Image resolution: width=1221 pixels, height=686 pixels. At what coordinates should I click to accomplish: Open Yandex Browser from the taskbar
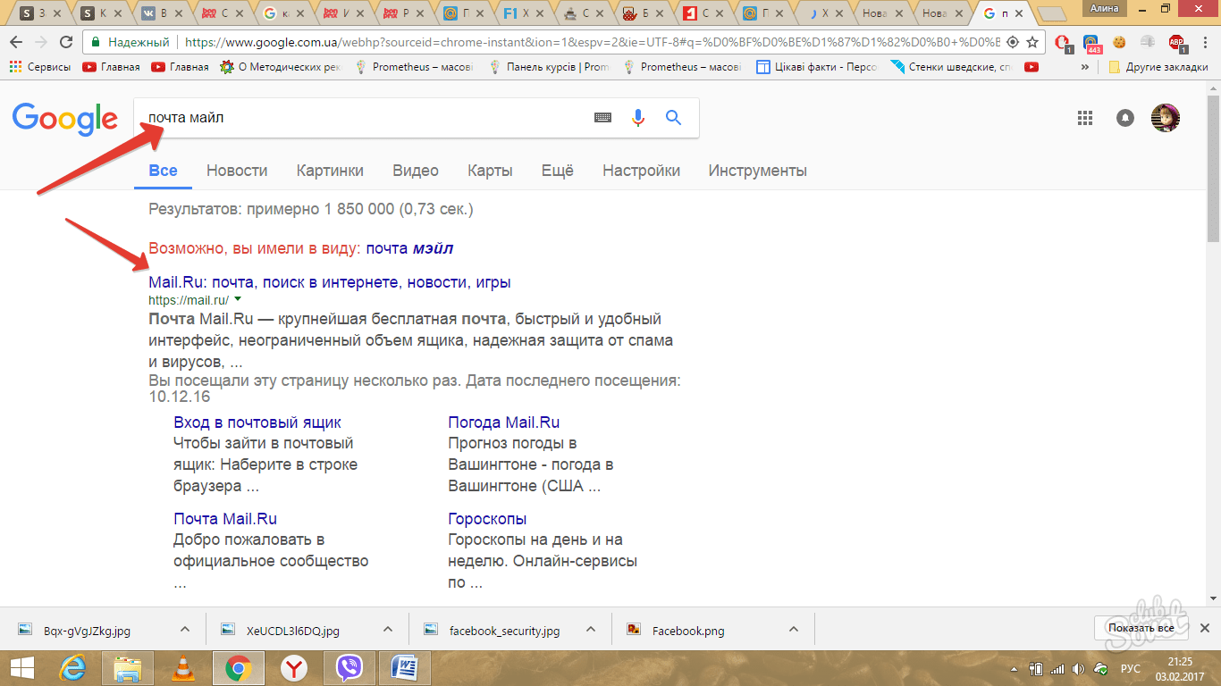click(293, 668)
